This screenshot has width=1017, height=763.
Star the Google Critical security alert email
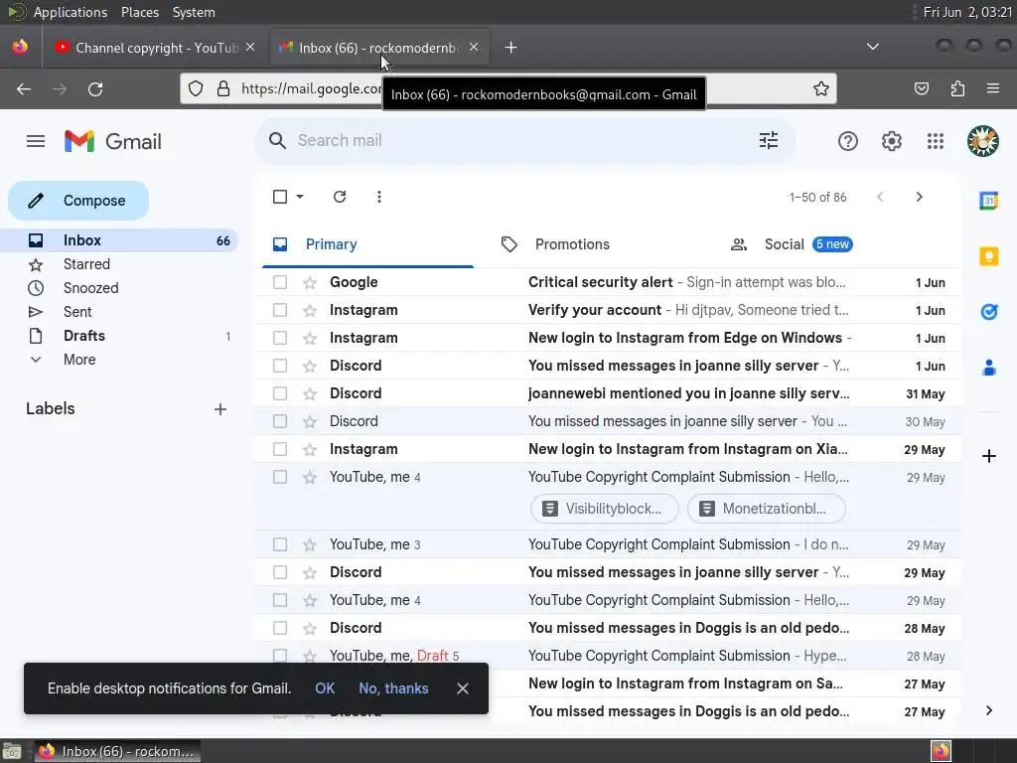pos(310,282)
